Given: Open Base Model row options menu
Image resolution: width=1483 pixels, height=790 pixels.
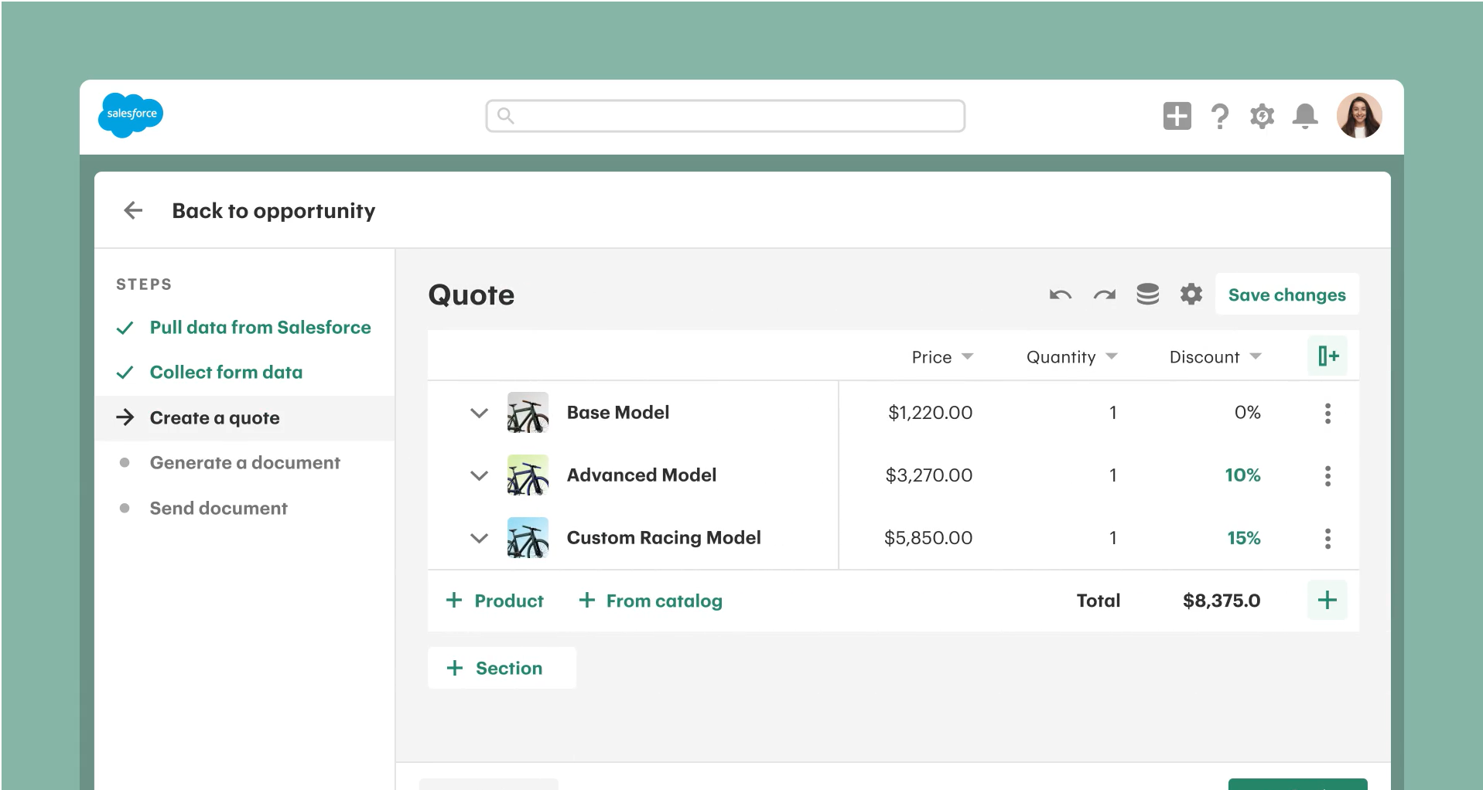Looking at the screenshot, I should (1328, 413).
